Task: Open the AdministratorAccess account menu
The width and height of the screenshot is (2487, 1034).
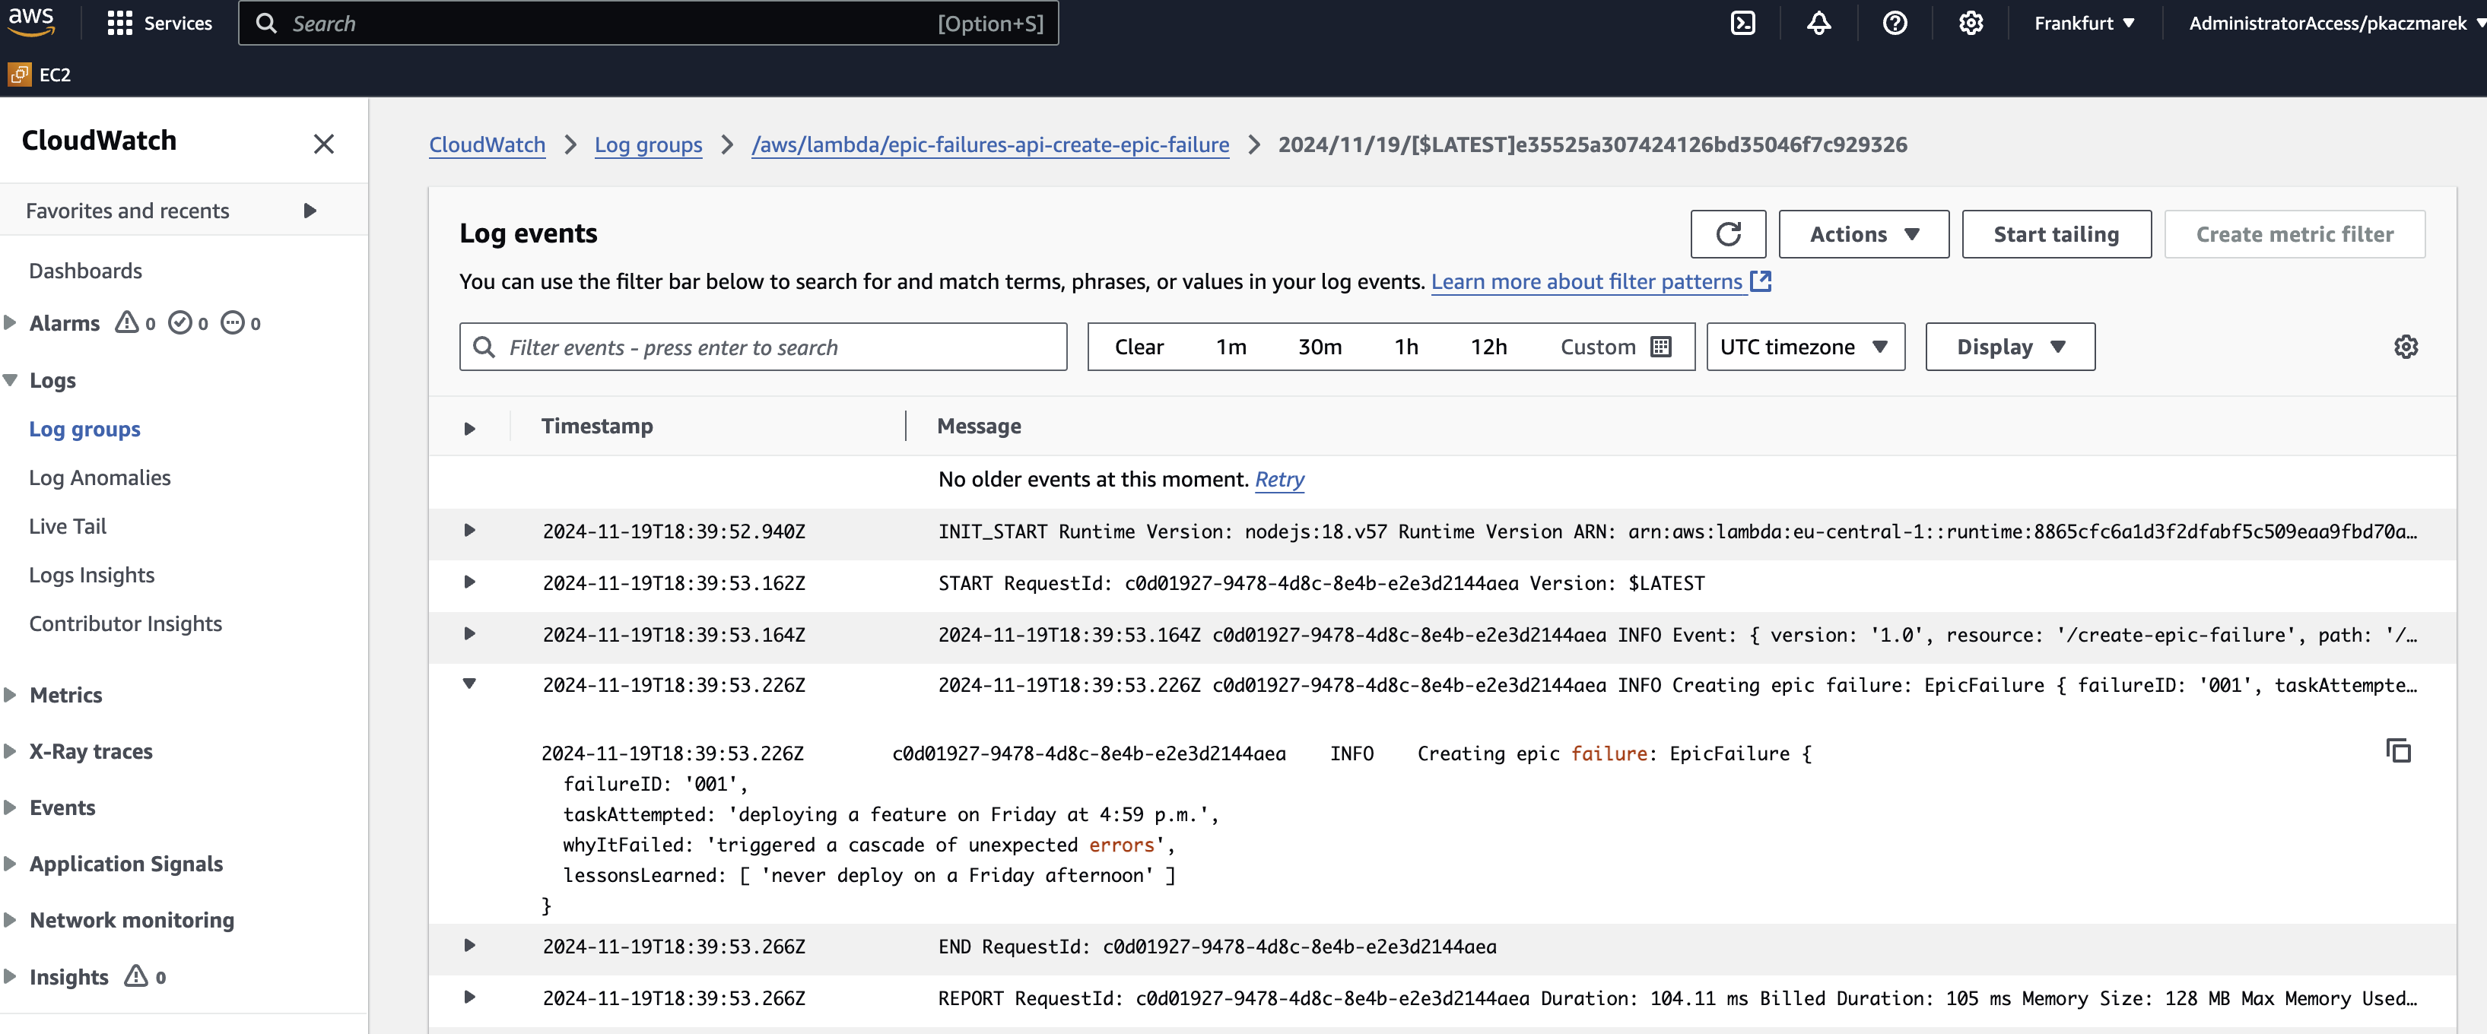Action: point(2336,23)
